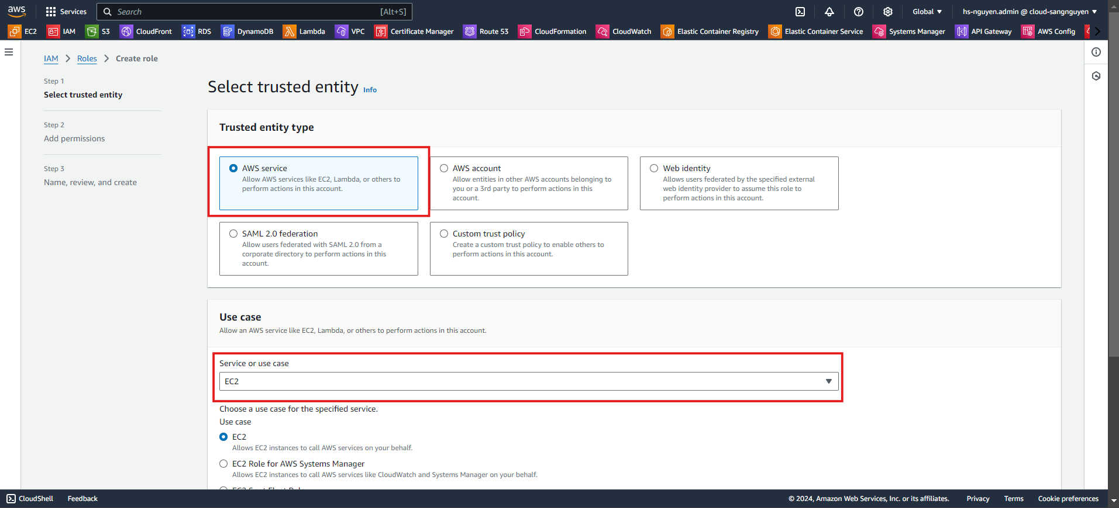The image size is (1119, 508).
Task: Go to Roles in the breadcrumb
Action: tap(87, 58)
